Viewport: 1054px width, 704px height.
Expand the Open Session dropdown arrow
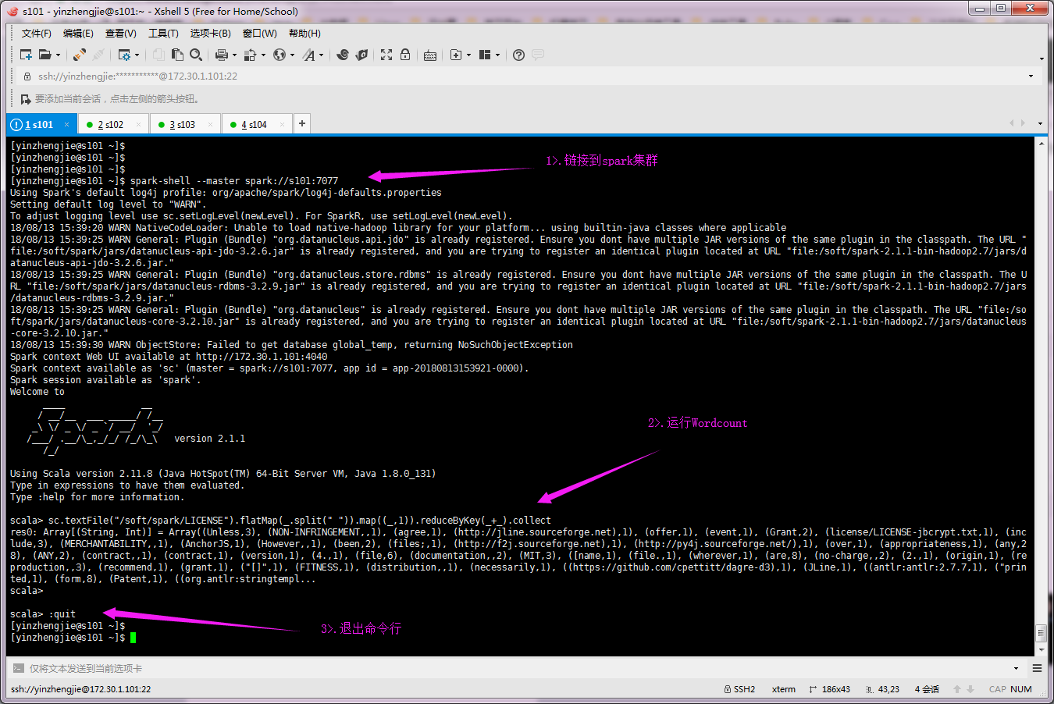58,55
